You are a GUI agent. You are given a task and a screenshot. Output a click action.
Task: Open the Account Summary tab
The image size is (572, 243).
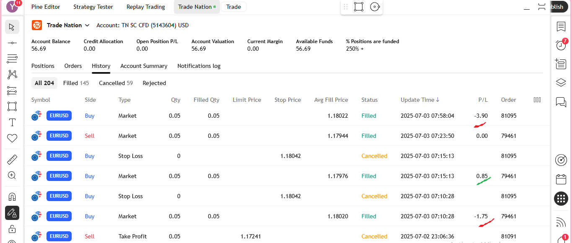pyautogui.click(x=144, y=66)
